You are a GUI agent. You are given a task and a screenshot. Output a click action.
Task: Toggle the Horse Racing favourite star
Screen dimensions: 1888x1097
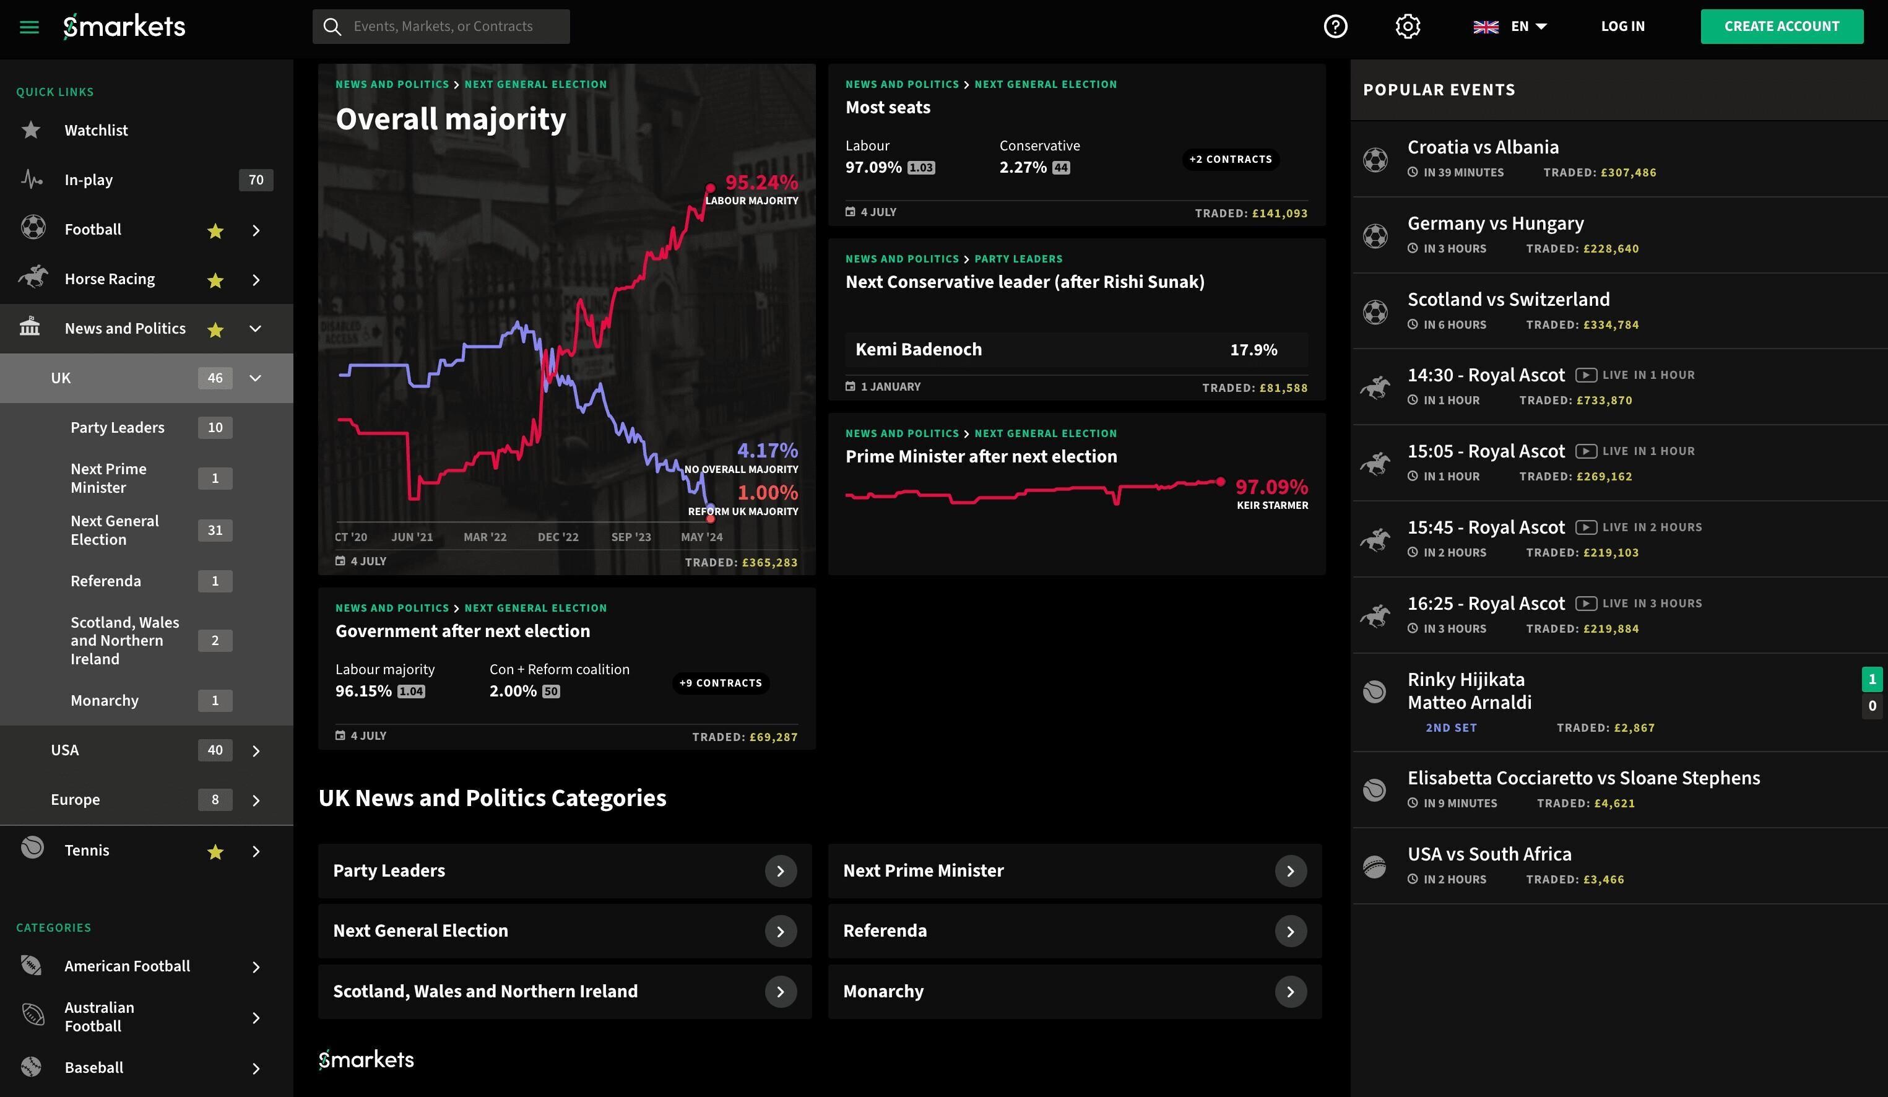(x=216, y=280)
